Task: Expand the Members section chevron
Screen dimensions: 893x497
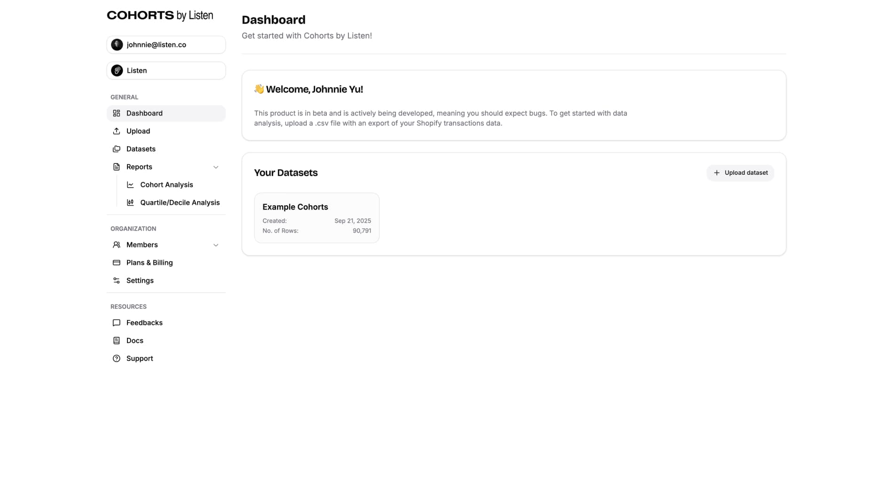Action: coord(216,245)
